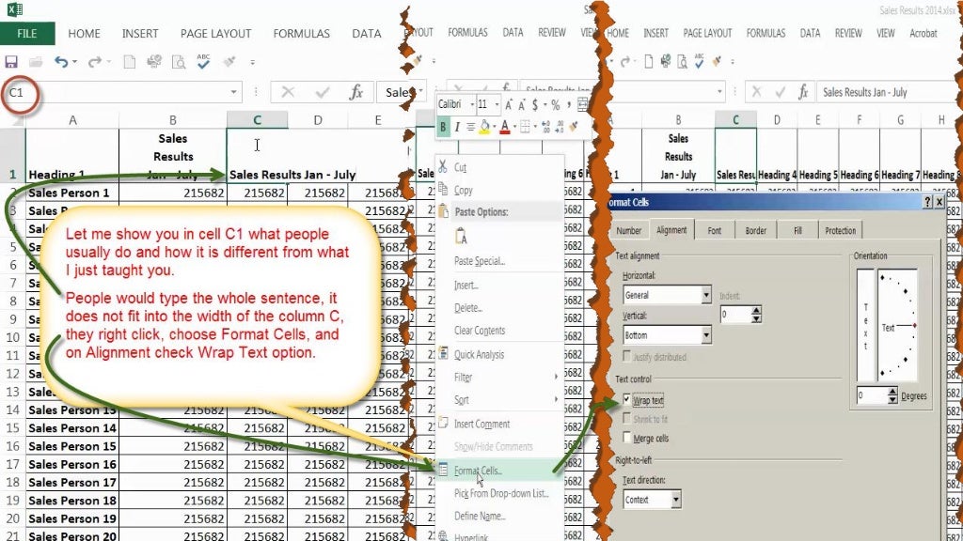Toggle Justify distributed checkbox

[626, 356]
